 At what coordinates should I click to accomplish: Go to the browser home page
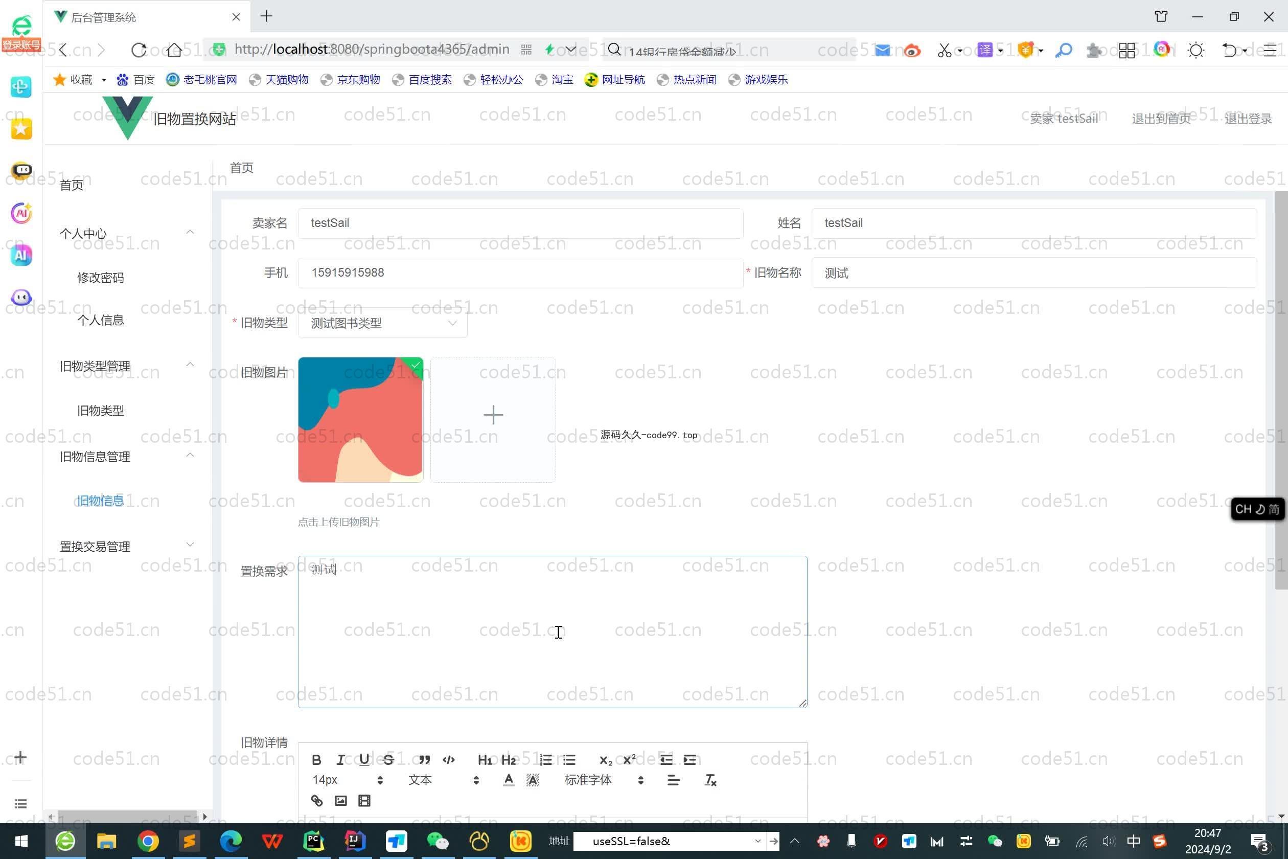[x=174, y=50]
